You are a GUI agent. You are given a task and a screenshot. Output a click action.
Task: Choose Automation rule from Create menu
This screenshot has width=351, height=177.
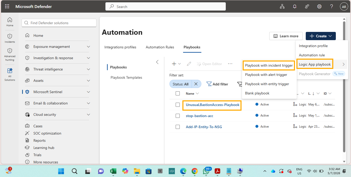312,55
